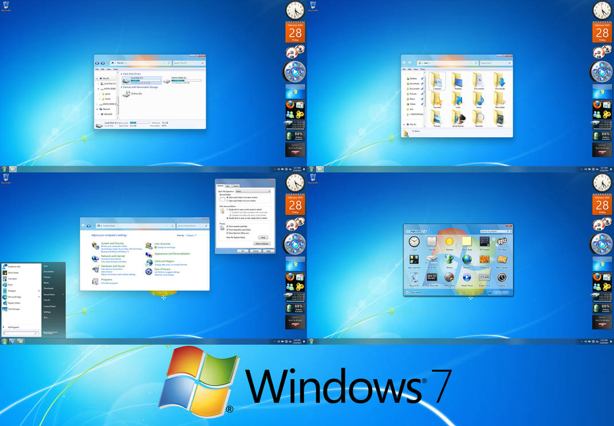Open the Favorites folder with the star
This screenshot has height=426, width=614.
437,99
